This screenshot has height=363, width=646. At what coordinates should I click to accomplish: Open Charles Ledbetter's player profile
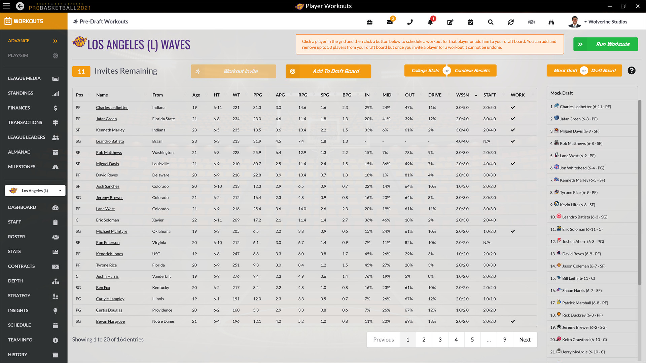tap(112, 107)
